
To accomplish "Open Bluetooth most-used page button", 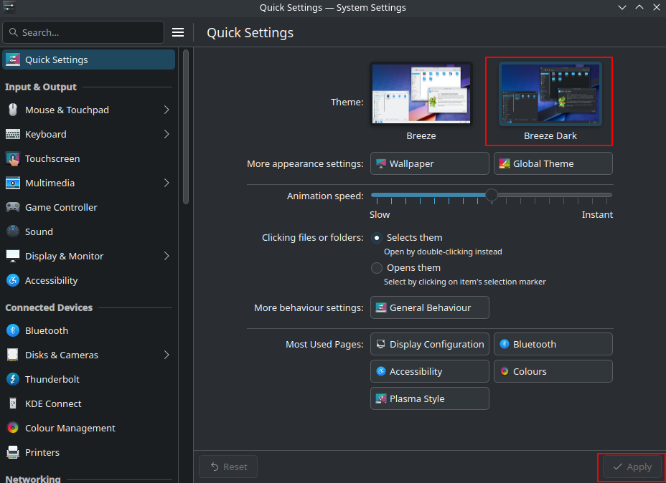I will (553, 344).
